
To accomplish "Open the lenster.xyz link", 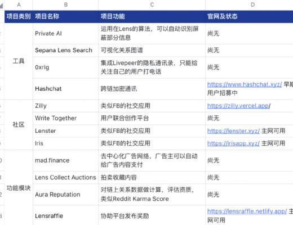I will point(233,131).
